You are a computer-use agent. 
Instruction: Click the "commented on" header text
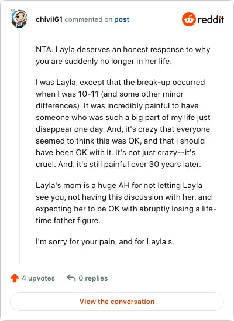pyautogui.click(x=88, y=19)
